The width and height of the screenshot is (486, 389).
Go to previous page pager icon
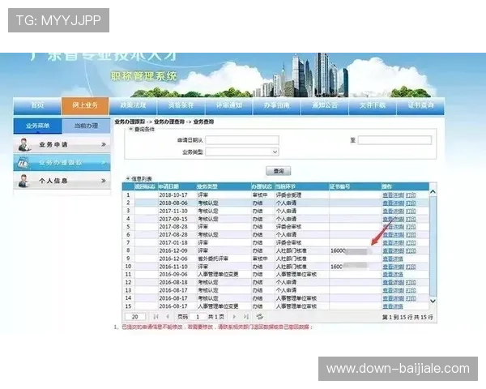tap(168, 317)
